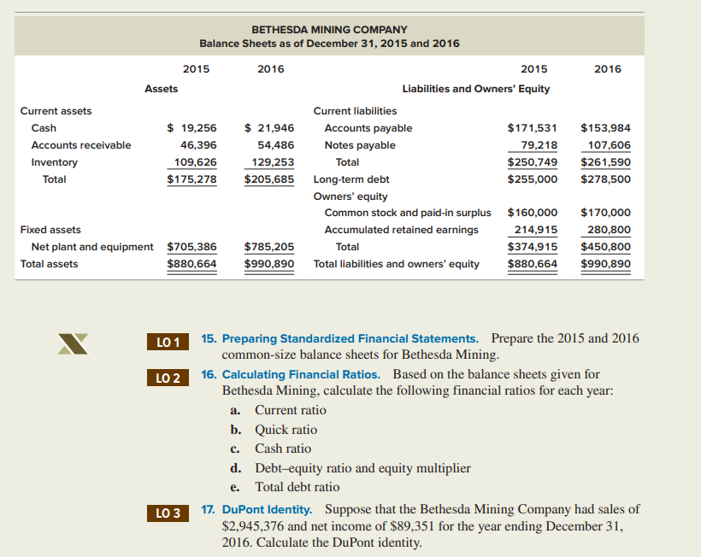
Task: Select net plant value $785,205
Action: click(269, 247)
